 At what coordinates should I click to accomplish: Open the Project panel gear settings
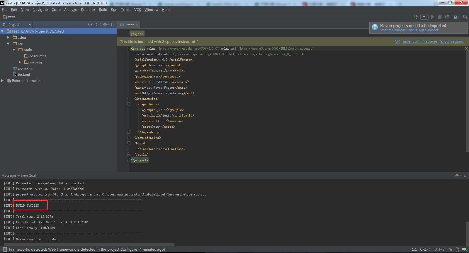106,24
